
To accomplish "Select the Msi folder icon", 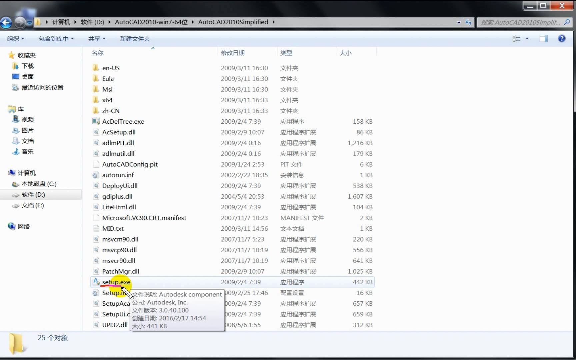I will tap(96, 89).
